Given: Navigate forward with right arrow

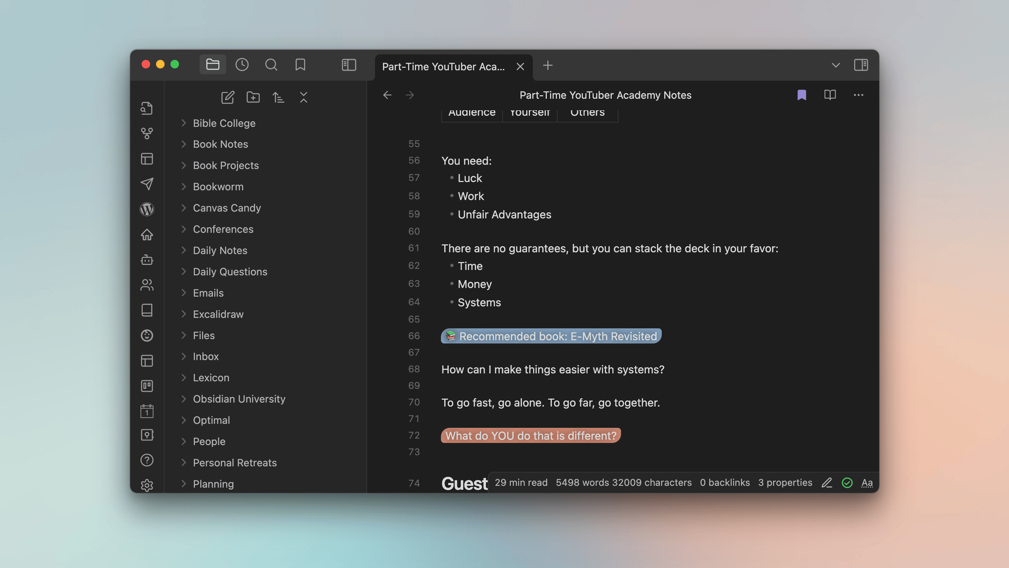Looking at the screenshot, I should (x=410, y=95).
